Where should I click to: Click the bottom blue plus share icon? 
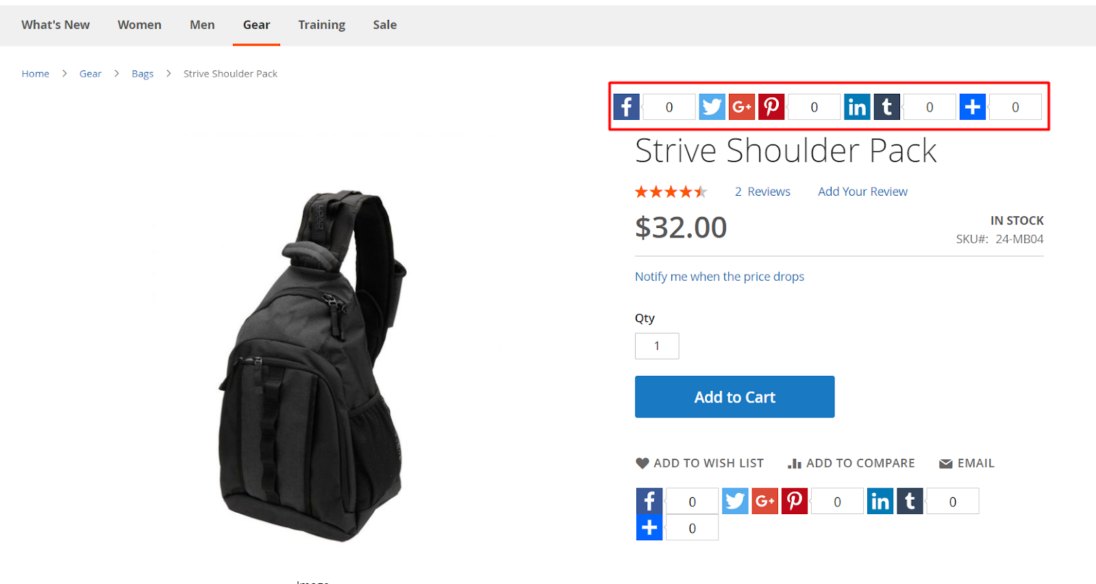coord(649,528)
